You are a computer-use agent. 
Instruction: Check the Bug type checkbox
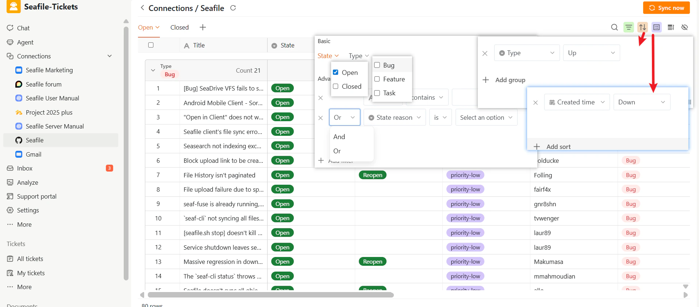click(x=377, y=65)
